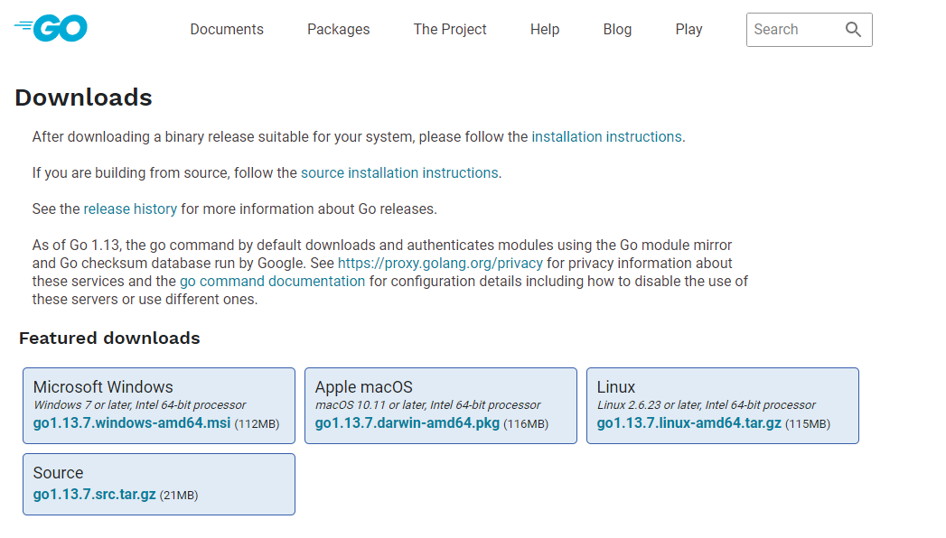Download go1.13.7.windows-amd64.msi

tap(132, 423)
